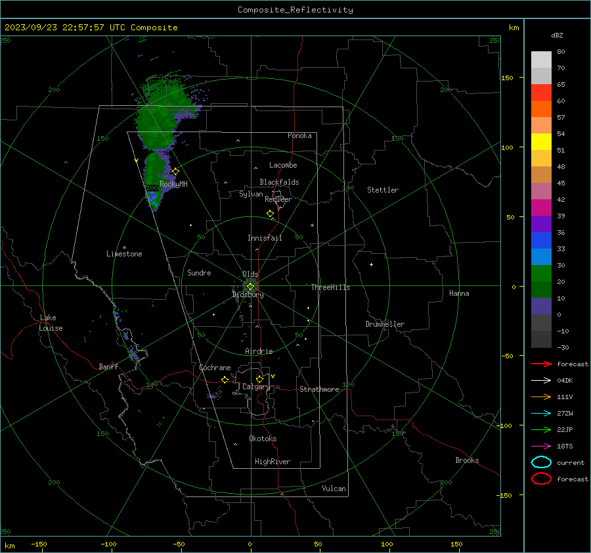Click the Brooks label
The height and width of the screenshot is (553, 591).
[467, 460]
